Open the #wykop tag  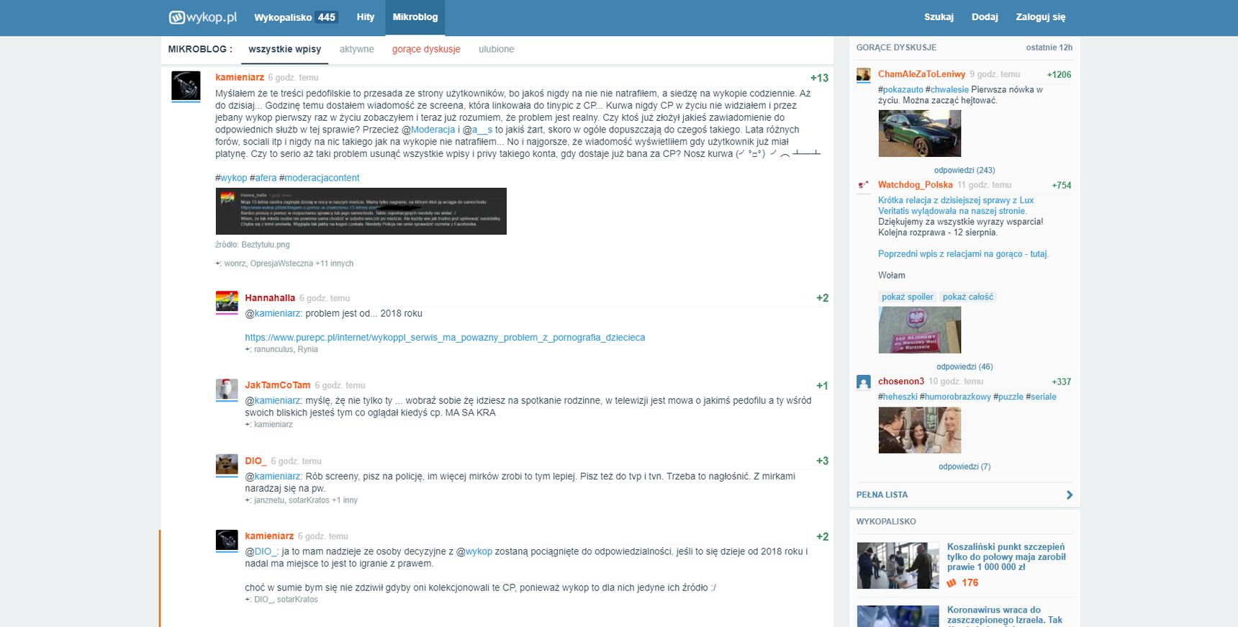(x=231, y=178)
